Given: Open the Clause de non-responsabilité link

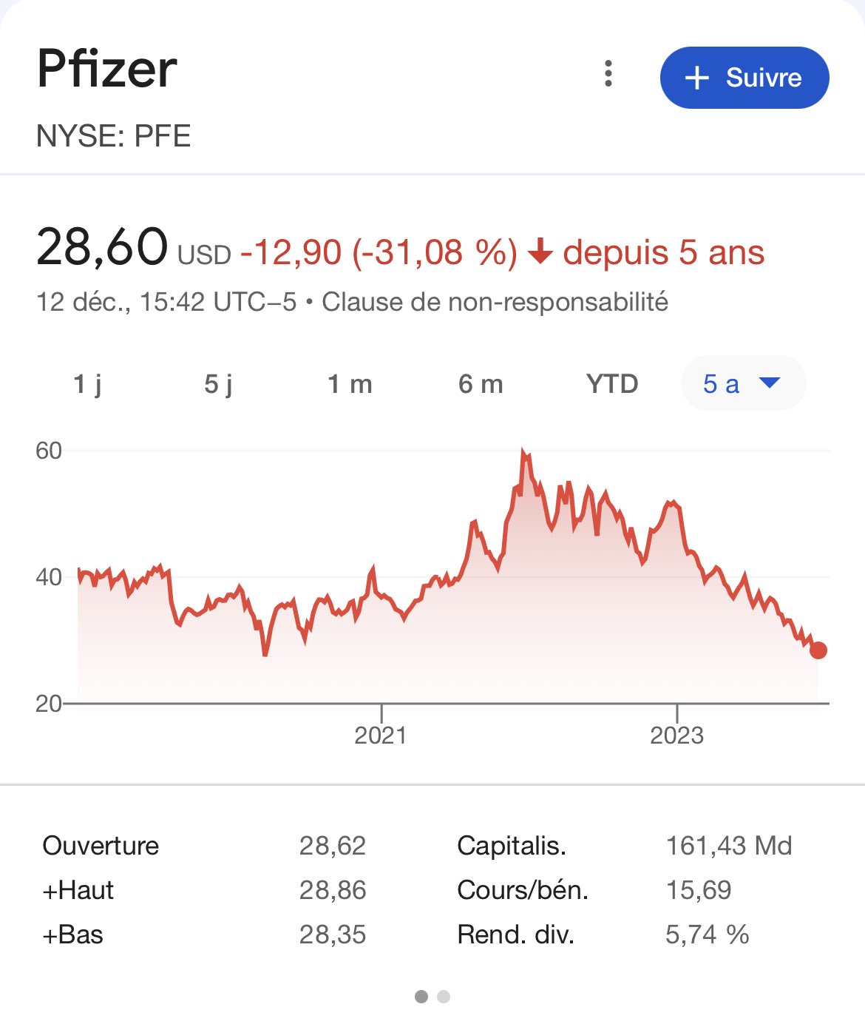Looking at the screenshot, I should [x=495, y=302].
